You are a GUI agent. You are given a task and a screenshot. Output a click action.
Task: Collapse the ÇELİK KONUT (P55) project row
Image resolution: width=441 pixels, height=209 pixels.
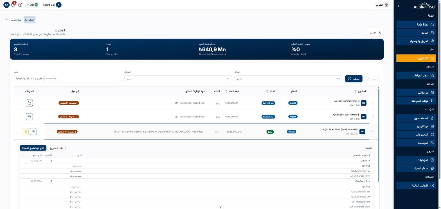[x=372, y=131]
